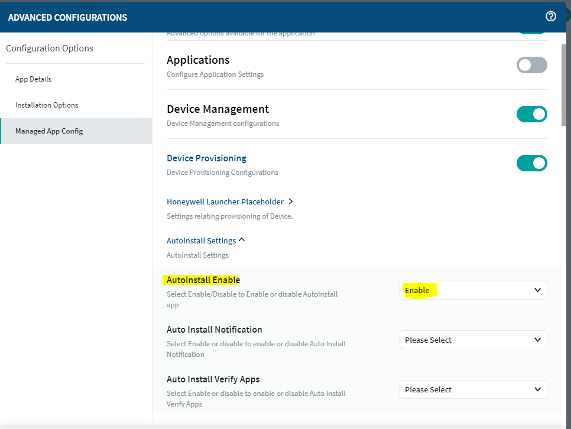Screen dimensions: 571x429
Task: Select Managed App Config sidebar item
Action: 49,131
